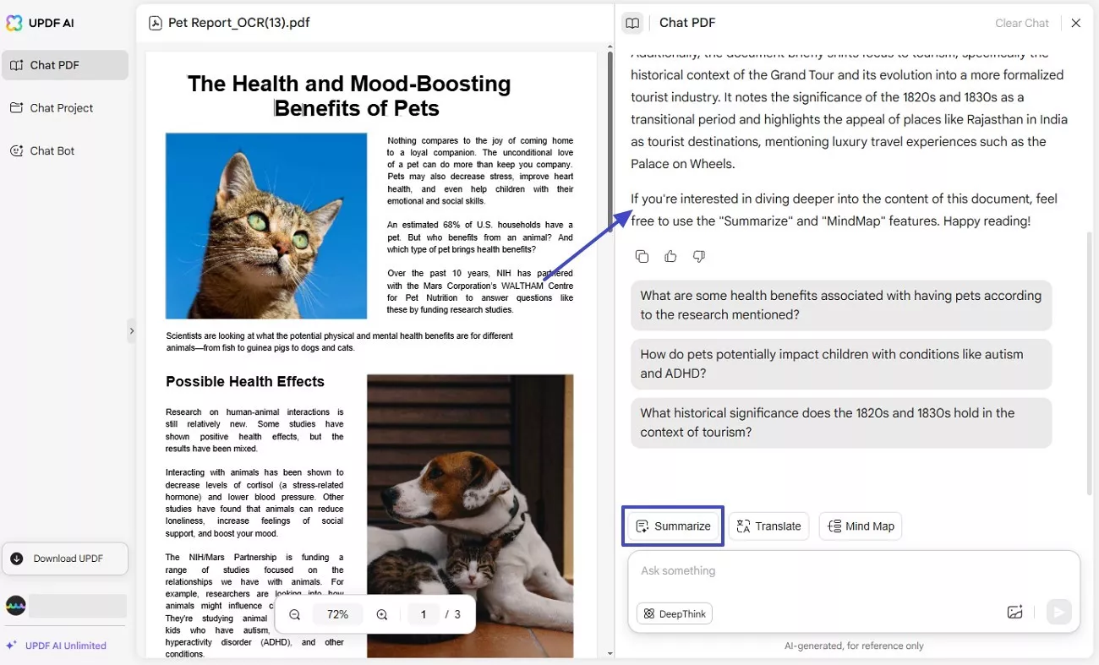Copy the AI response
This screenshot has width=1099, height=665.
(x=642, y=256)
